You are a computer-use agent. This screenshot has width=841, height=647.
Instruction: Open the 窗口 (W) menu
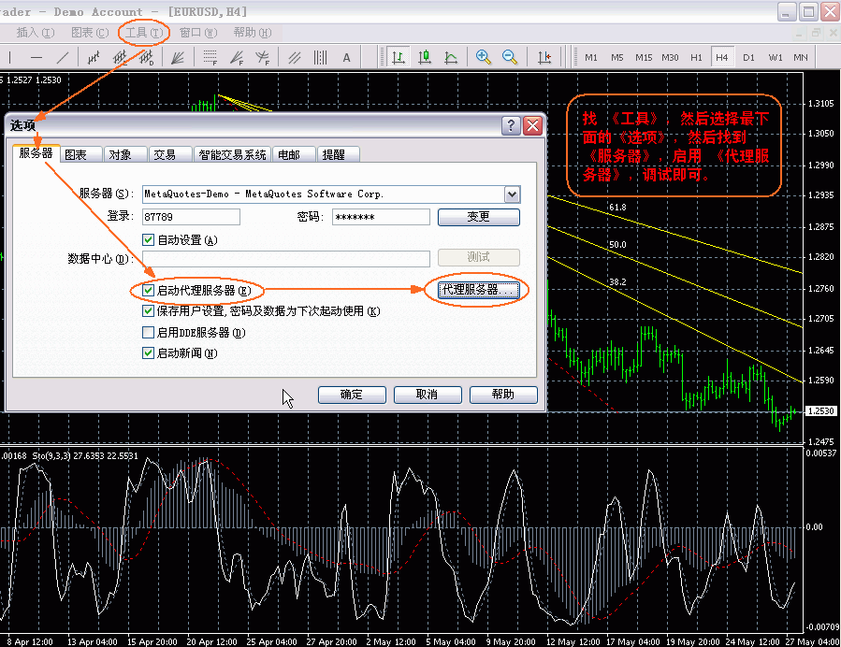(x=198, y=33)
